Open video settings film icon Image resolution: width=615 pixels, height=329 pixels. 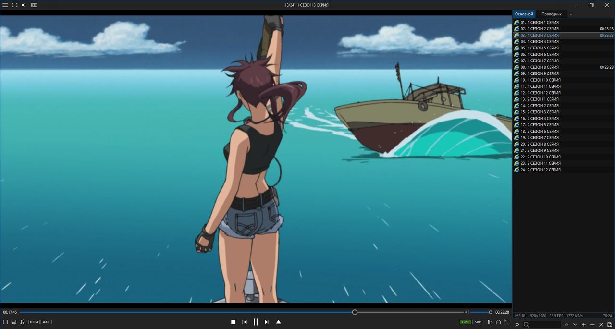[x=5, y=322]
